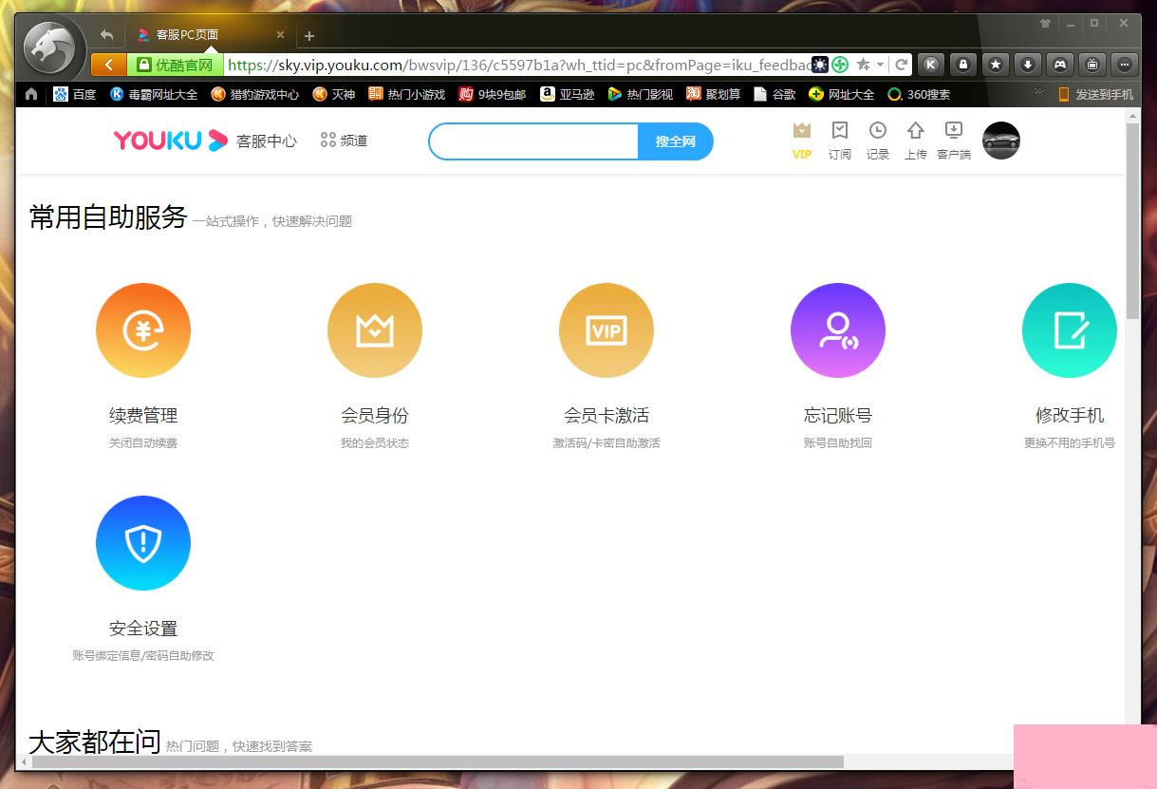Open the 忘记账号 purple circle icon
Image resolution: width=1157 pixels, height=789 pixels.
coord(838,330)
